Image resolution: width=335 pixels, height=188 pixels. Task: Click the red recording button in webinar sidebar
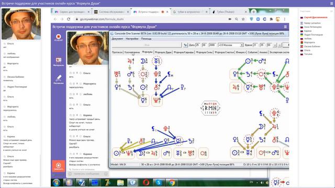pyautogui.click(x=58, y=37)
